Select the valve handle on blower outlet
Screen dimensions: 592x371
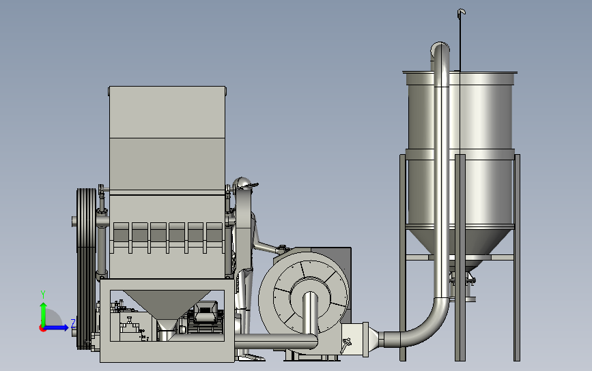click(346, 344)
